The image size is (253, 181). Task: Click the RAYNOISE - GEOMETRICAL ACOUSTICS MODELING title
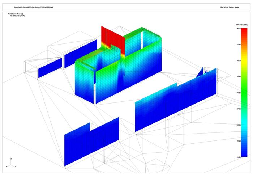pyautogui.click(x=29, y=7)
